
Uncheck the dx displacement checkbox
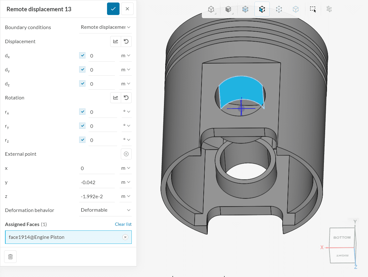coord(82,56)
